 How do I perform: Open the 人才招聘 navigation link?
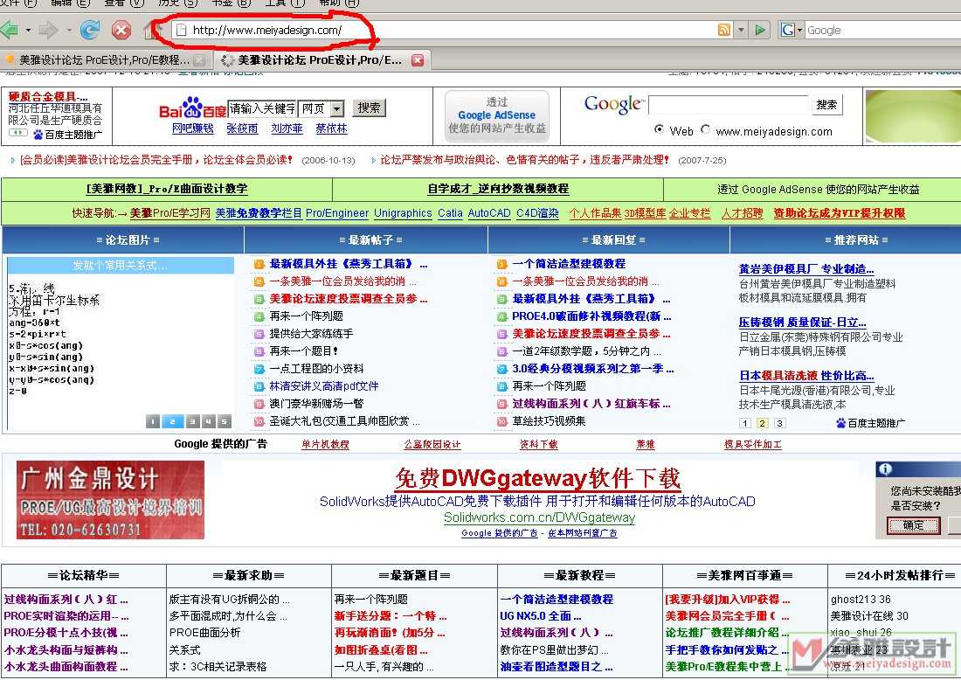(x=742, y=212)
